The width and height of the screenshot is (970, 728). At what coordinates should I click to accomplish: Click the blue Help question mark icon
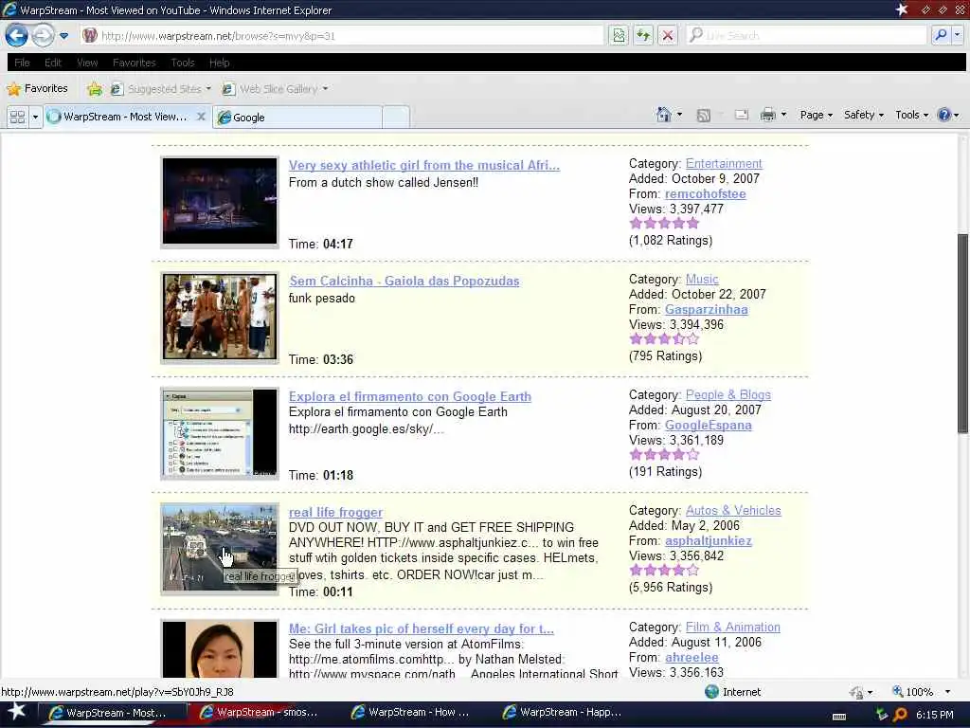pos(944,115)
